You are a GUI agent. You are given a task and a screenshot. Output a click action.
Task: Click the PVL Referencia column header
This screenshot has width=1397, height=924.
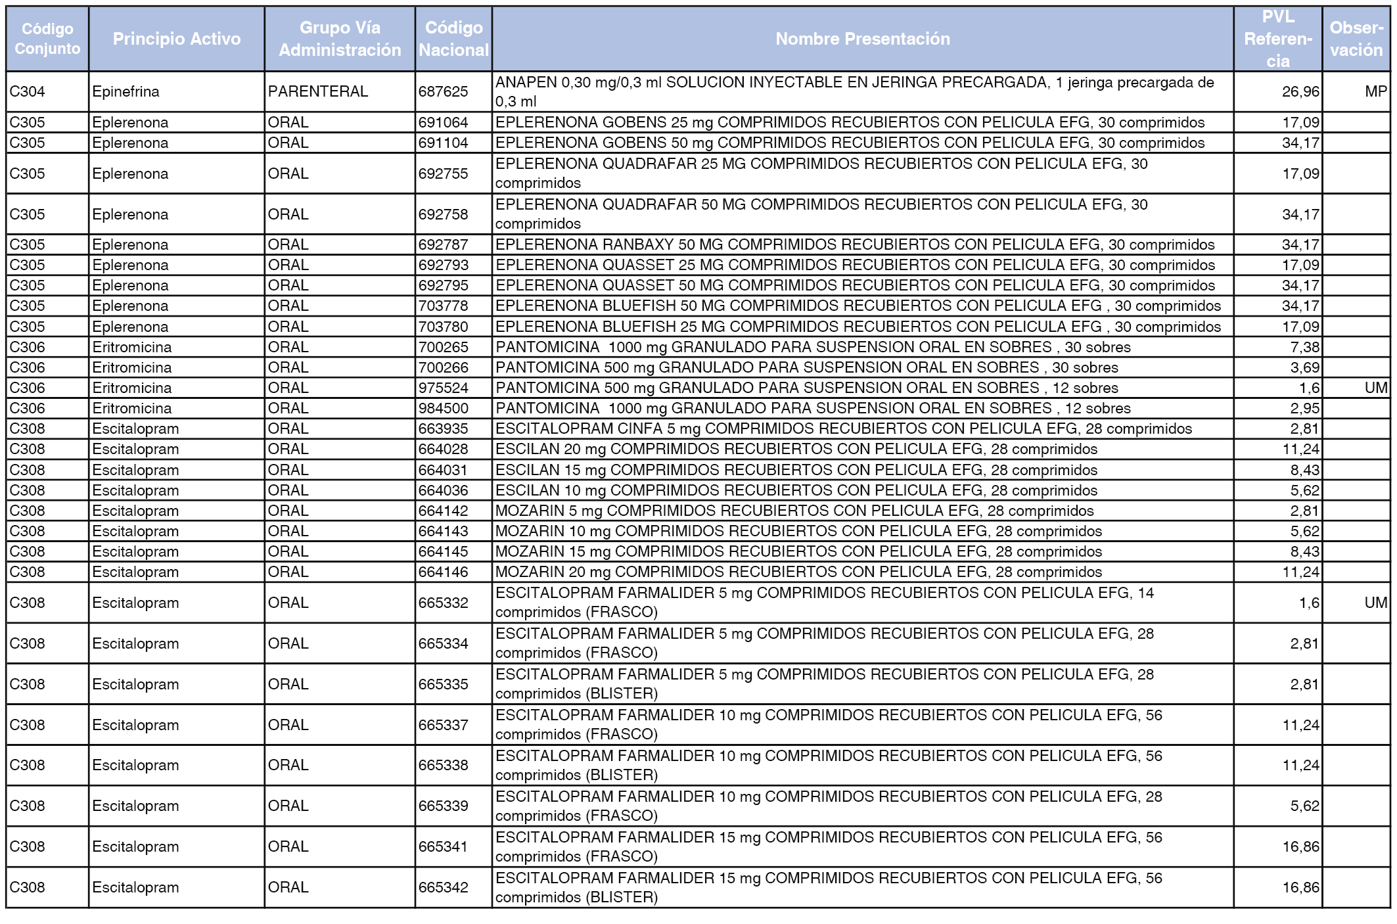coord(1278,39)
